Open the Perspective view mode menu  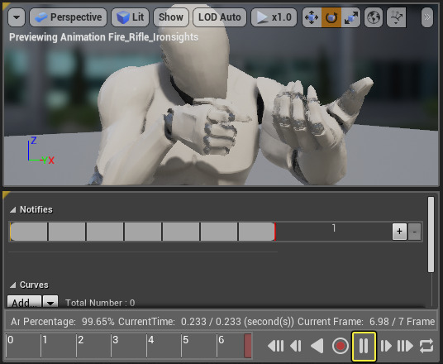[x=68, y=17]
